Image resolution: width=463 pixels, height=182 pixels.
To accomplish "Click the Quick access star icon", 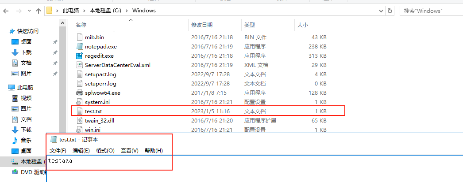I will [12, 31].
